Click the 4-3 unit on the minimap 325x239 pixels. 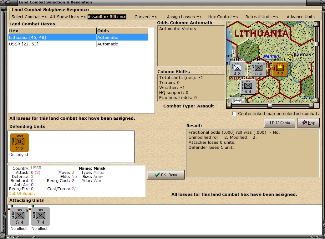point(237,69)
